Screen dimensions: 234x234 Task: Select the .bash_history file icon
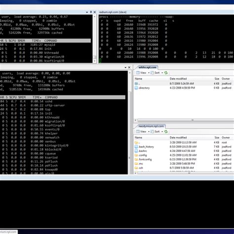pyautogui.click(x=136, y=147)
